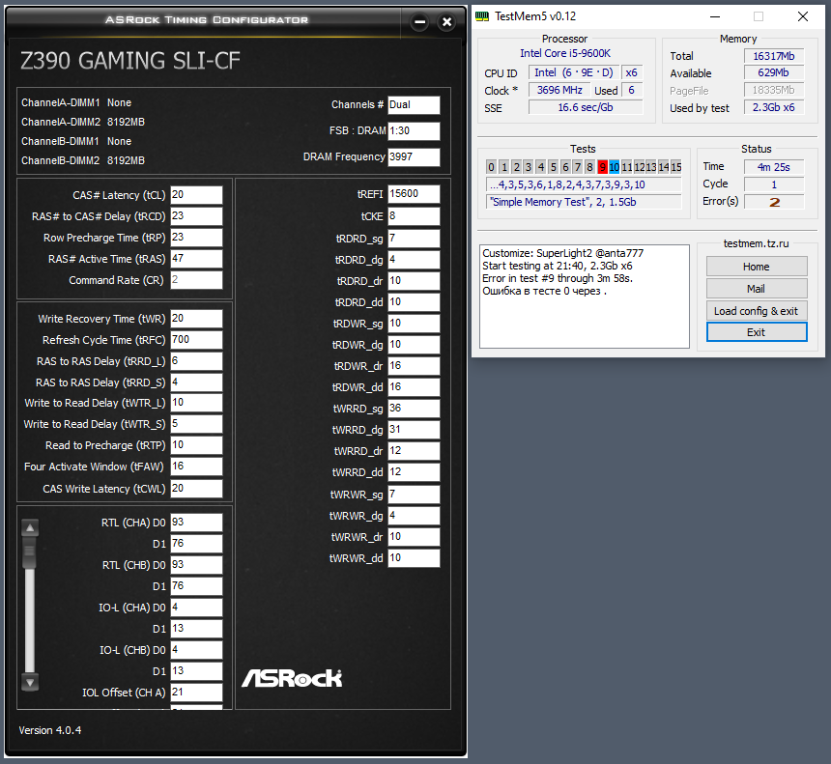Click the RTL (CHB) D0 field
Viewport: 831px width, 764px height.
point(196,565)
